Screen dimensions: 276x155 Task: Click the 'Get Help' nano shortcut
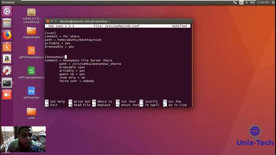point(55,102)
